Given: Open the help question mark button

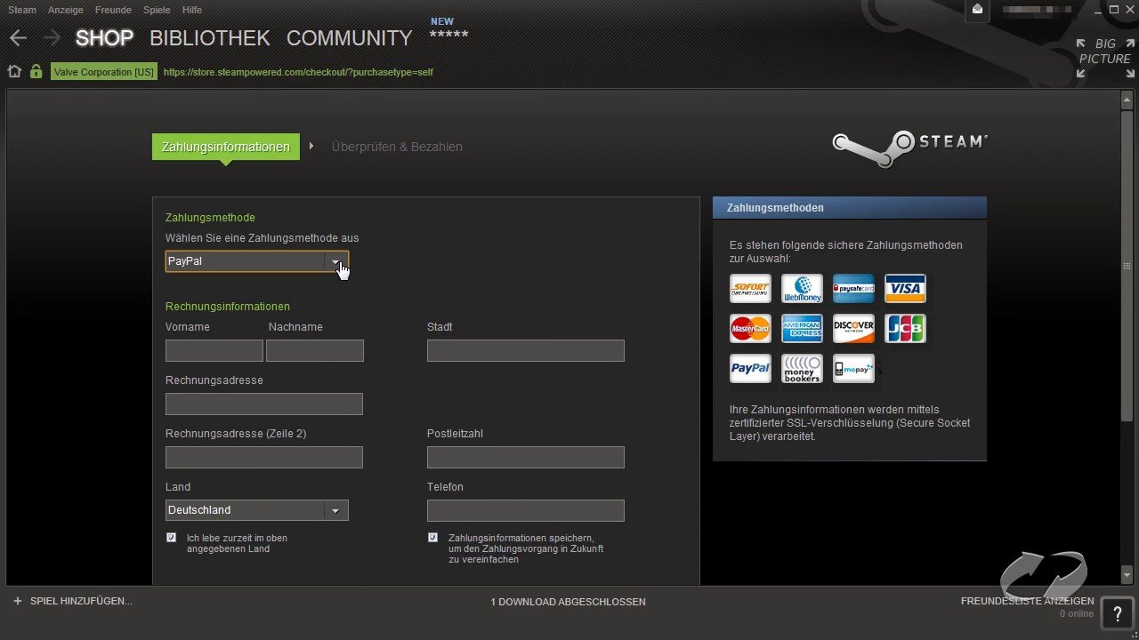Looking at the screenshot, I should [1117, 612].
